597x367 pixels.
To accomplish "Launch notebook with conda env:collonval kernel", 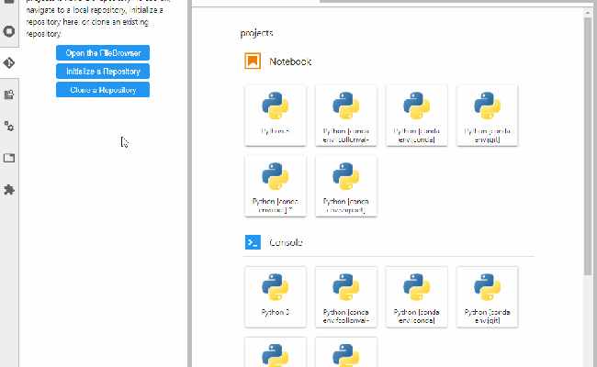I will (346, 116).
